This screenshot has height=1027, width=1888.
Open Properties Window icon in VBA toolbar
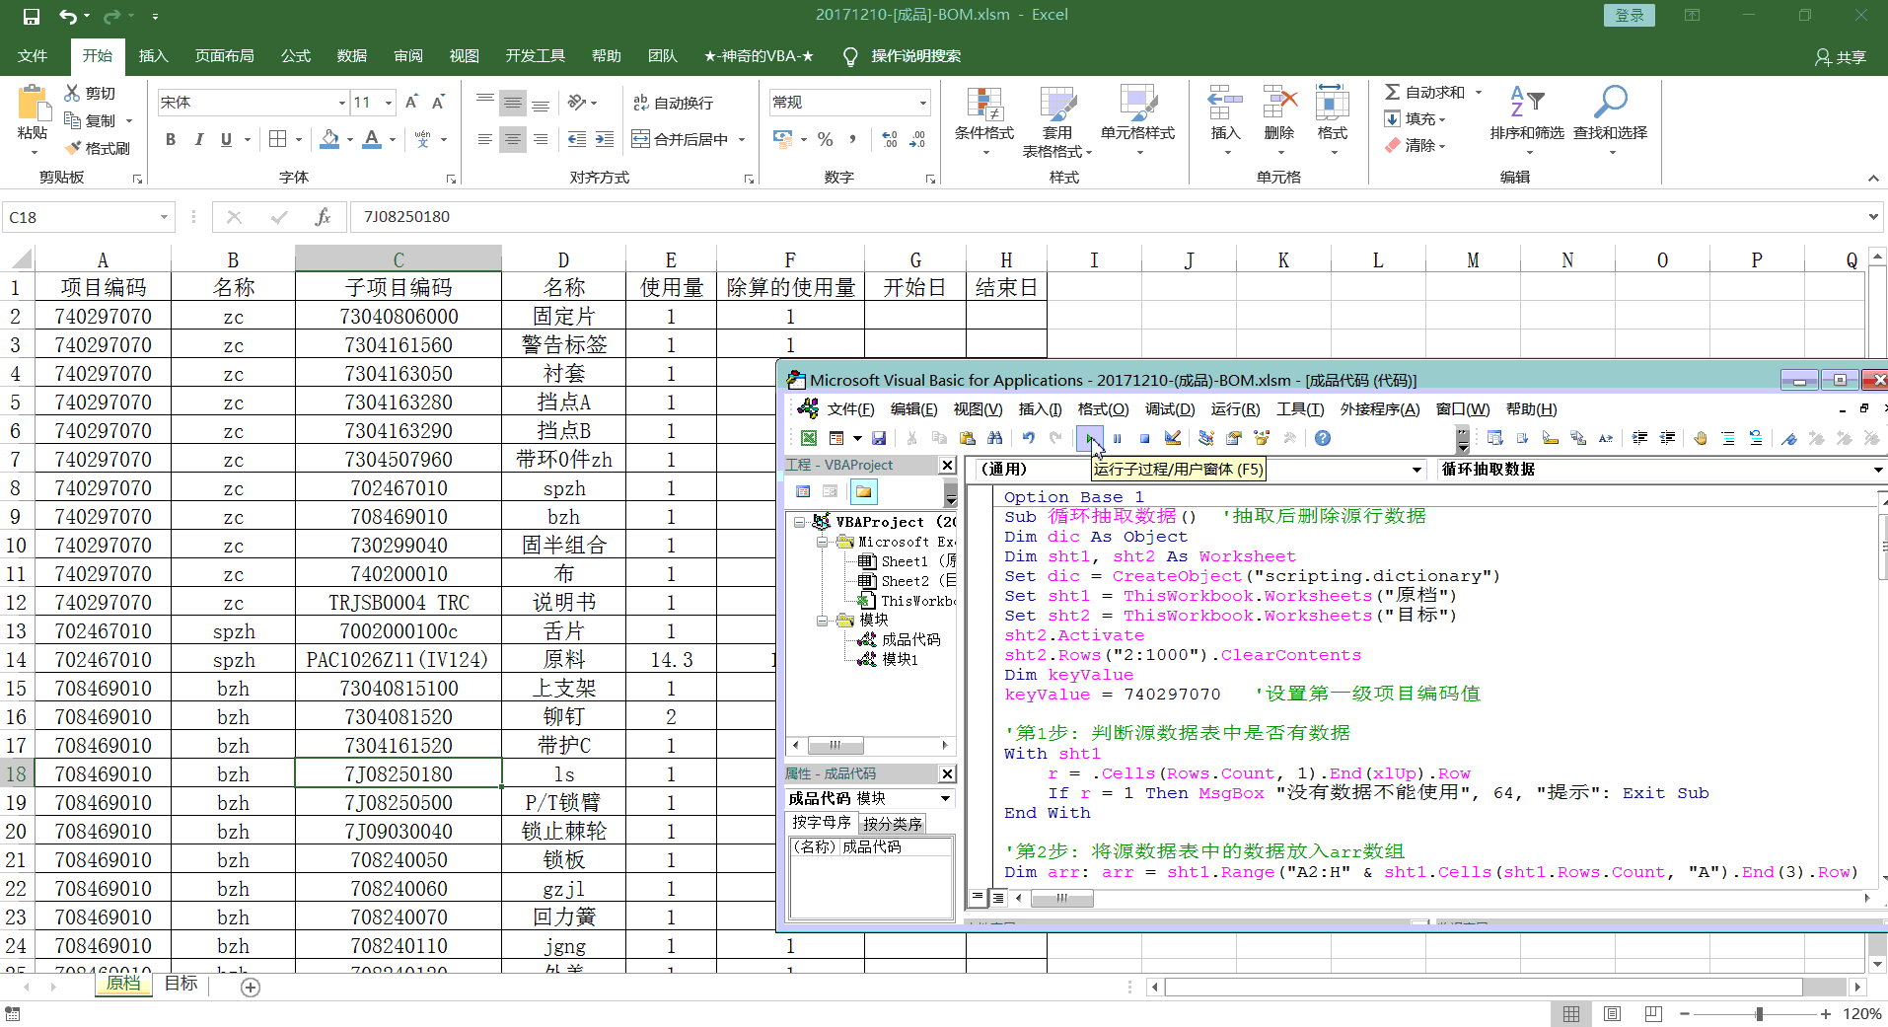1234,438
